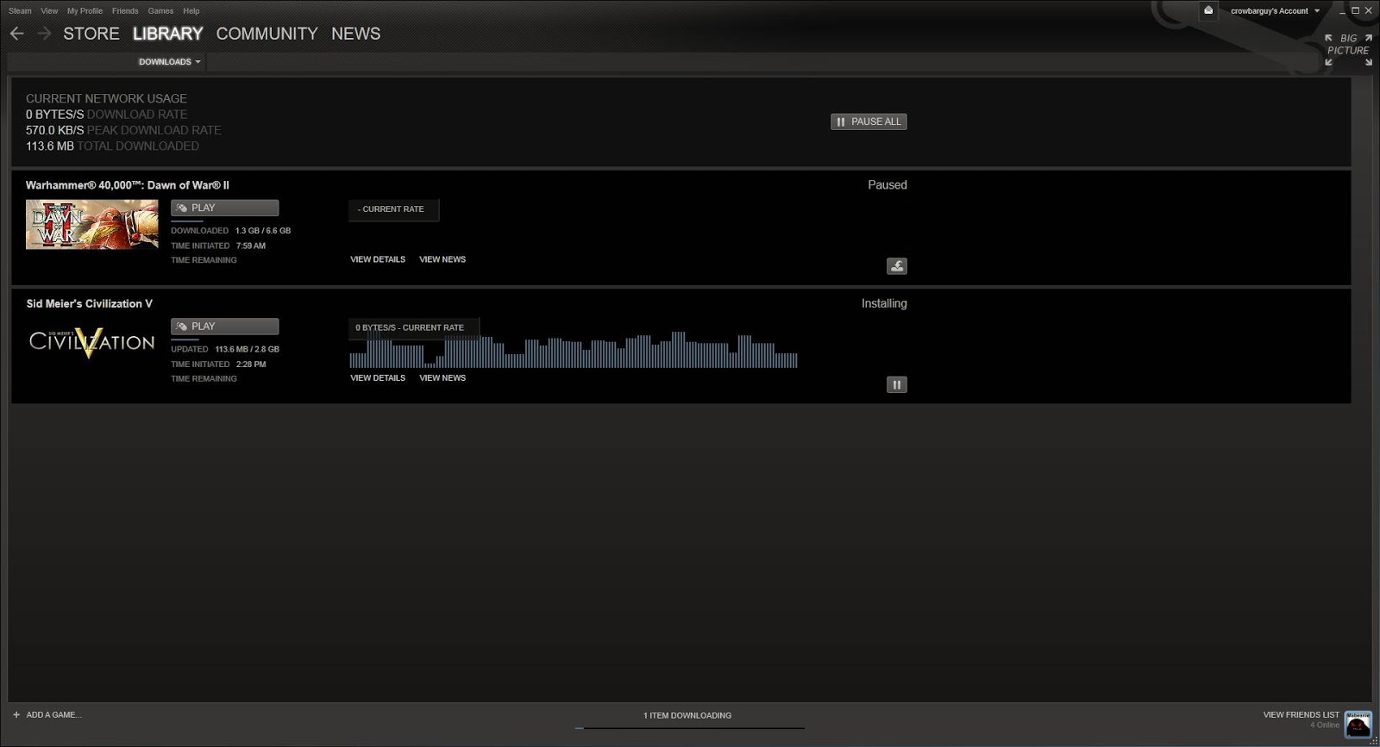This screenshot has width=1380, height=747.
Task: Click the PAUSE ALL button
Action: pos(869,121)
